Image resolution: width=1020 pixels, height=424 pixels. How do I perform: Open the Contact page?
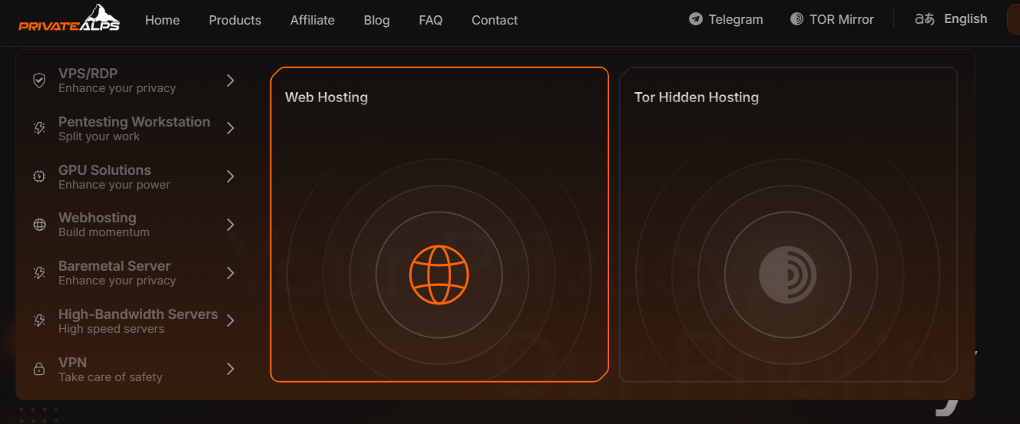pos(495,20)
